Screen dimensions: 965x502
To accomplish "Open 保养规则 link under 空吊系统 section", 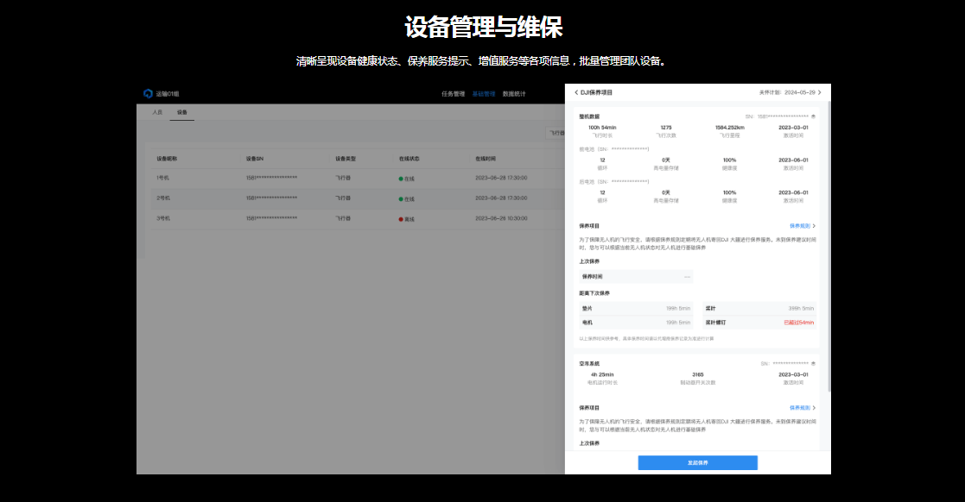I will click(802, 407).
